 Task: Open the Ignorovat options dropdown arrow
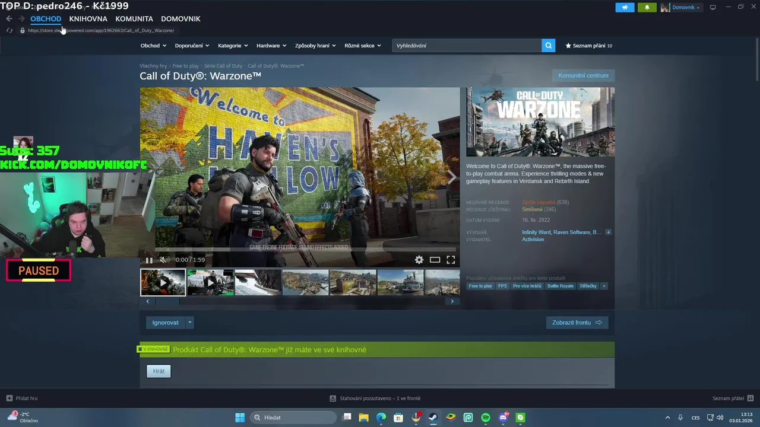(x=189, y=323)
